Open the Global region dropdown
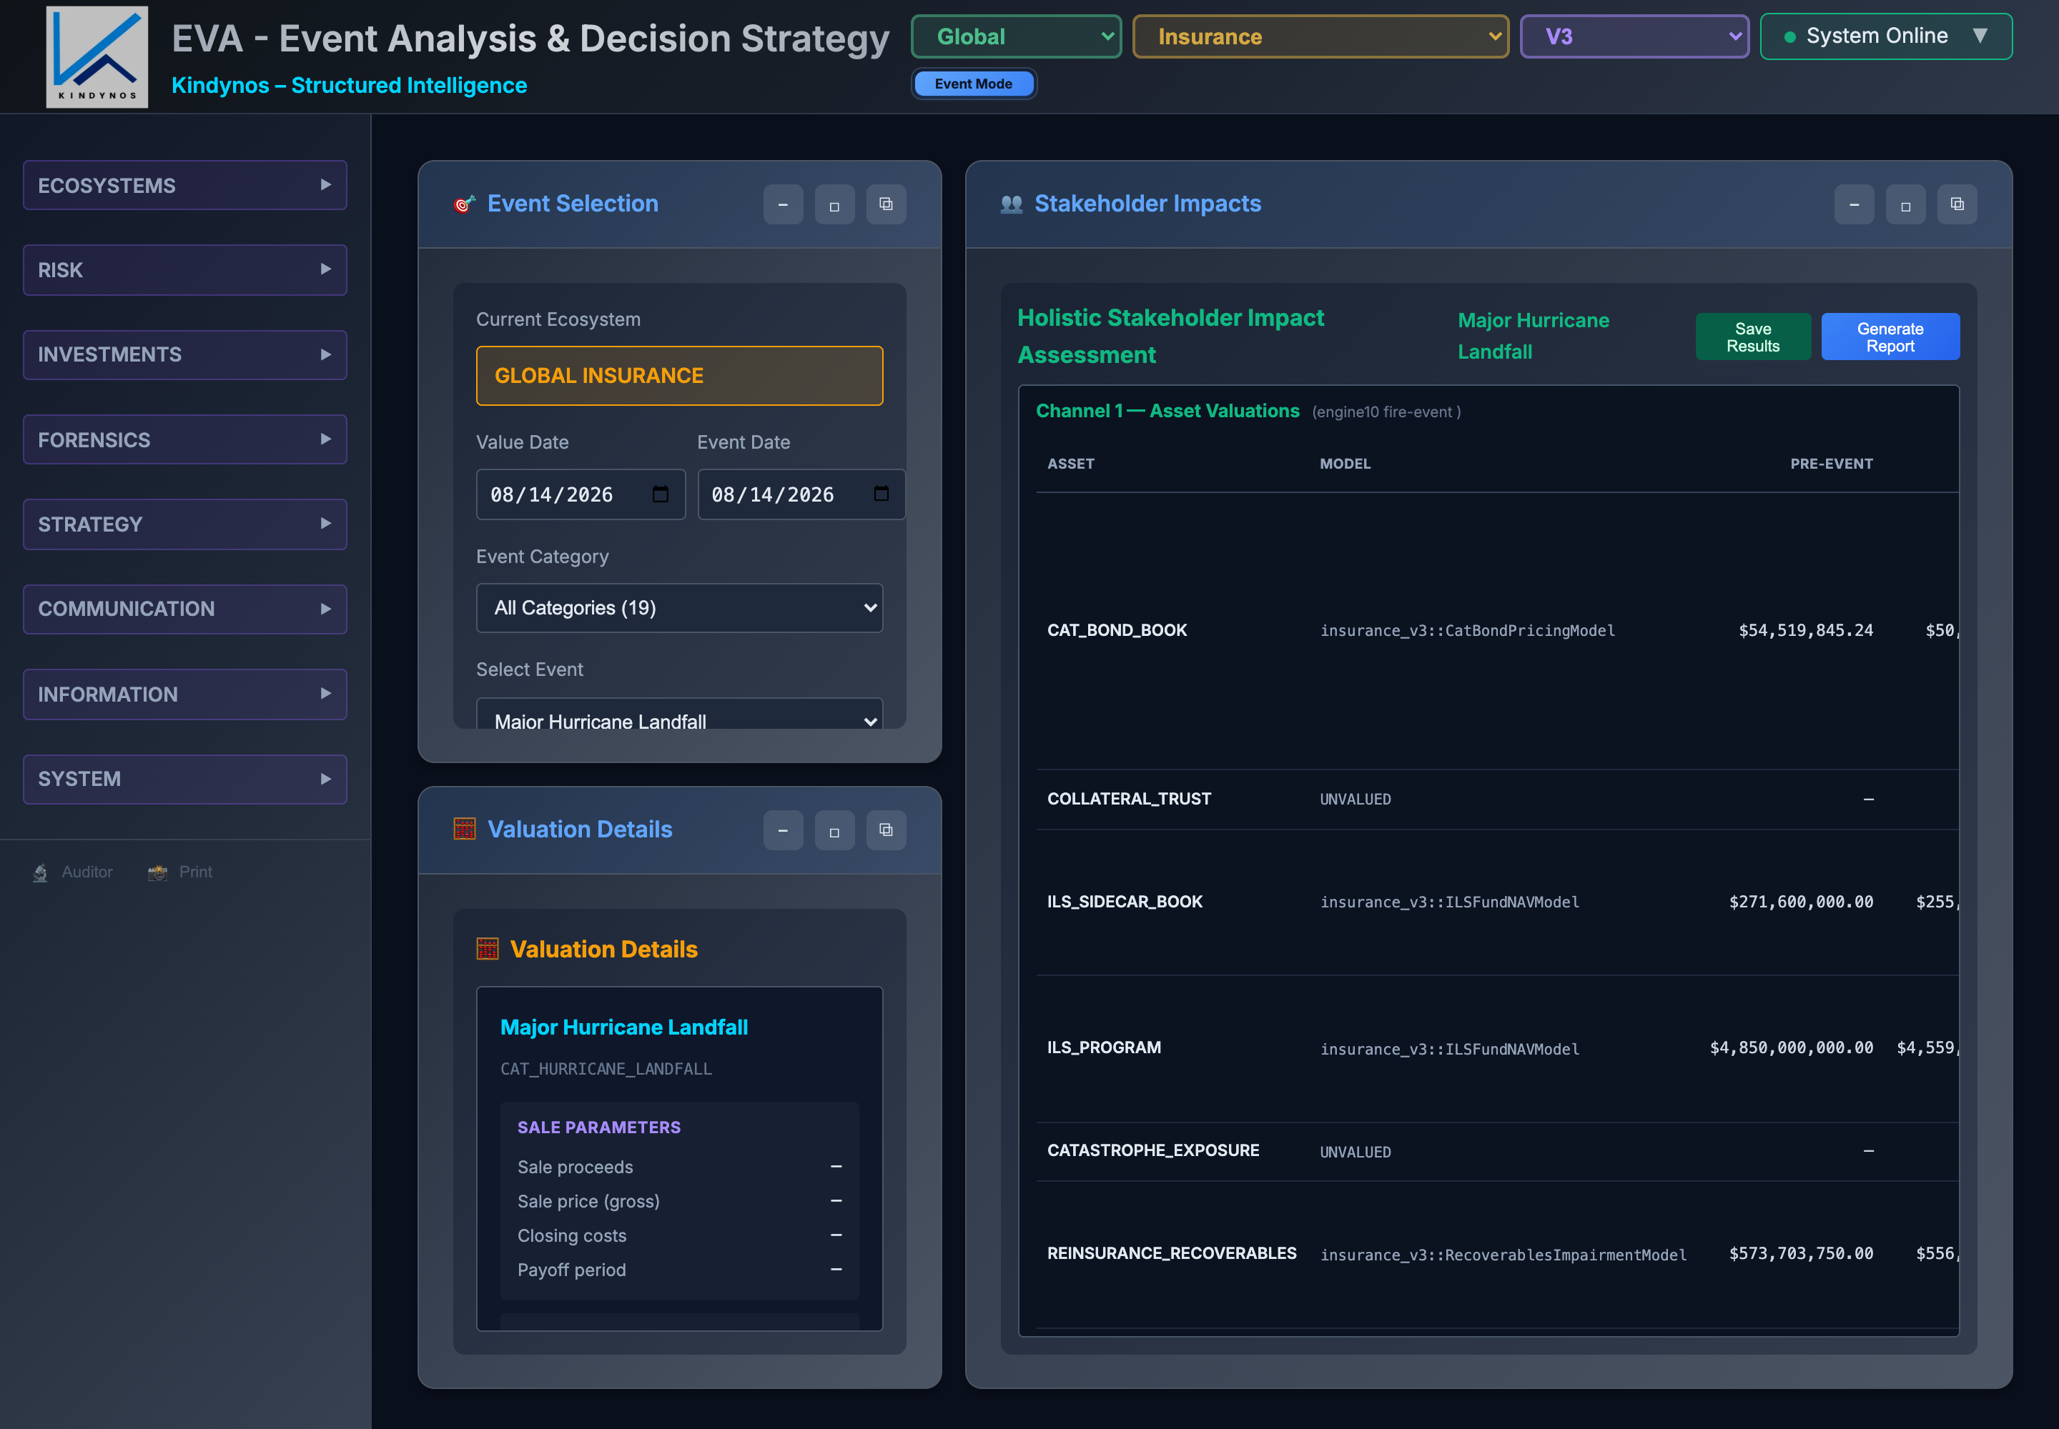 pyautogui.click(x=1016, y=36)
